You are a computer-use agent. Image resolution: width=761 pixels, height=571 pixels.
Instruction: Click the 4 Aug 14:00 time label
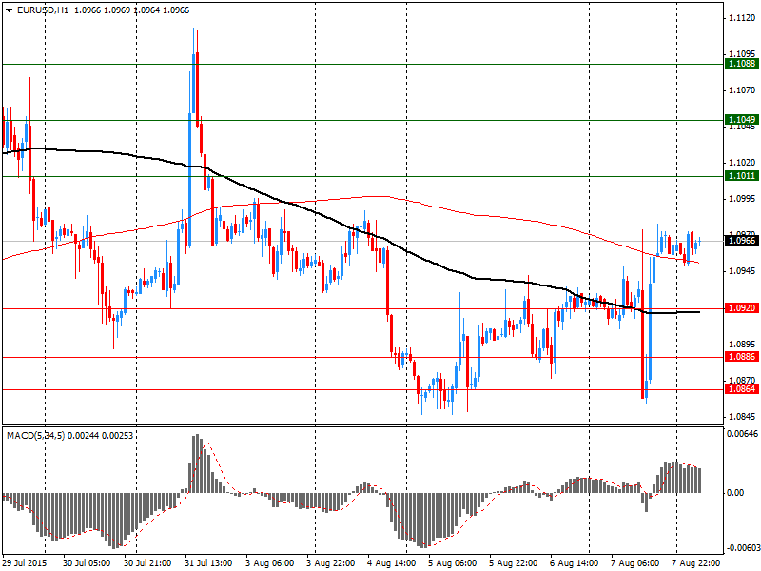(391, 563)
